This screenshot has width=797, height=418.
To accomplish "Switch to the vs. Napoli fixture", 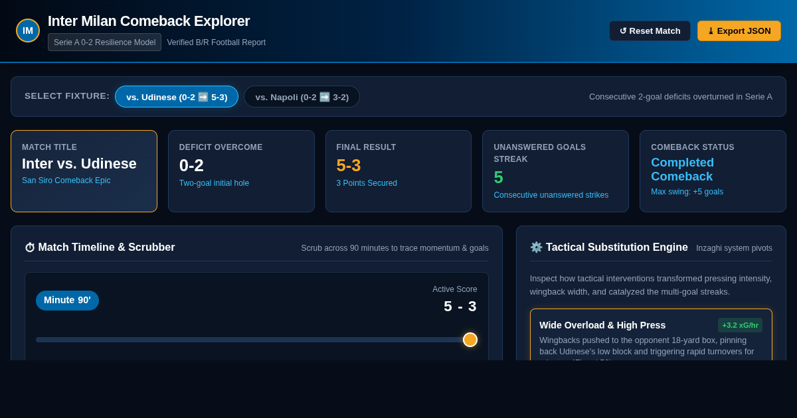I will point(302,97).
